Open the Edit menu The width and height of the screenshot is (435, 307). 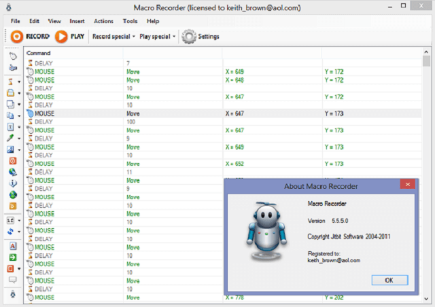click(x=34, y=21)
